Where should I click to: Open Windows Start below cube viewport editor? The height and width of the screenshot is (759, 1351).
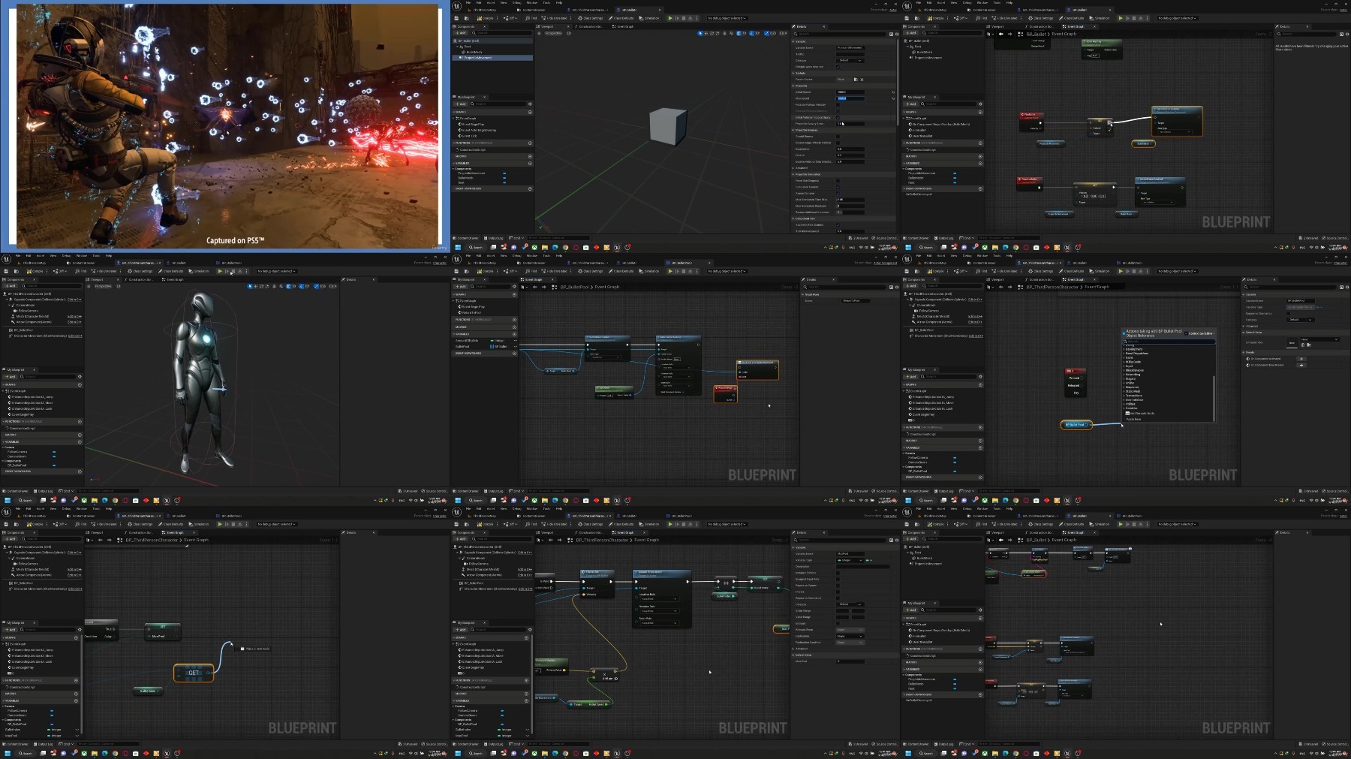coord(457,247)
